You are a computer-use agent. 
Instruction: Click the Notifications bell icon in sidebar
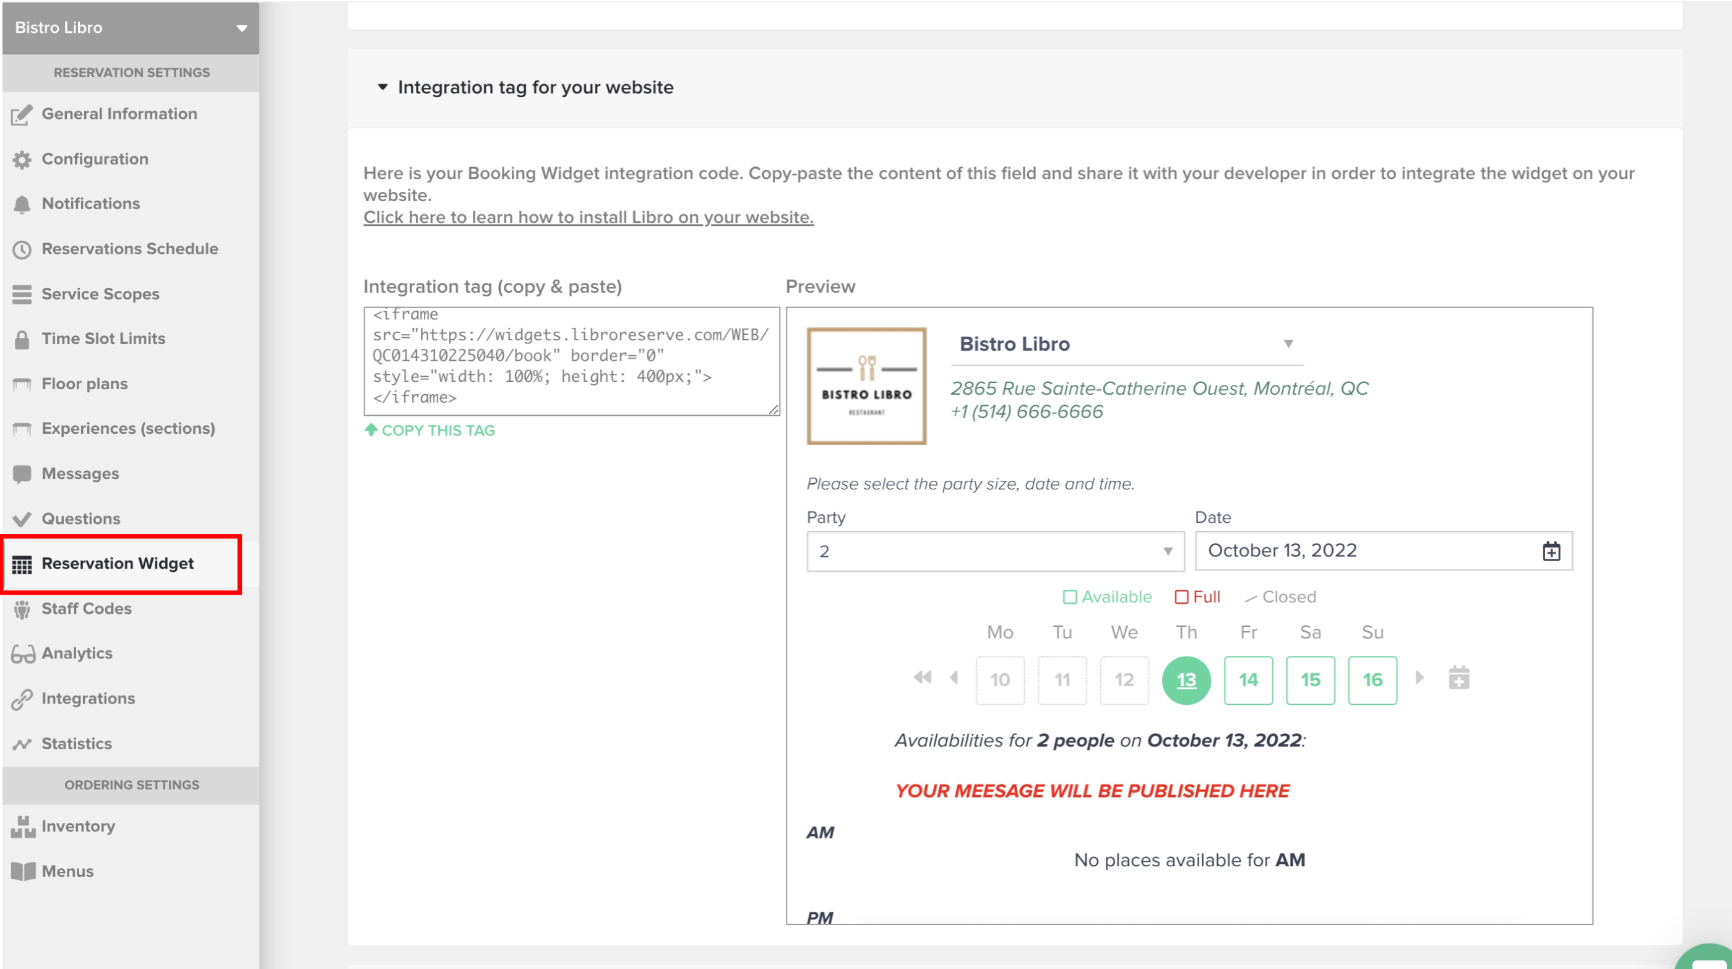[22, 204]
